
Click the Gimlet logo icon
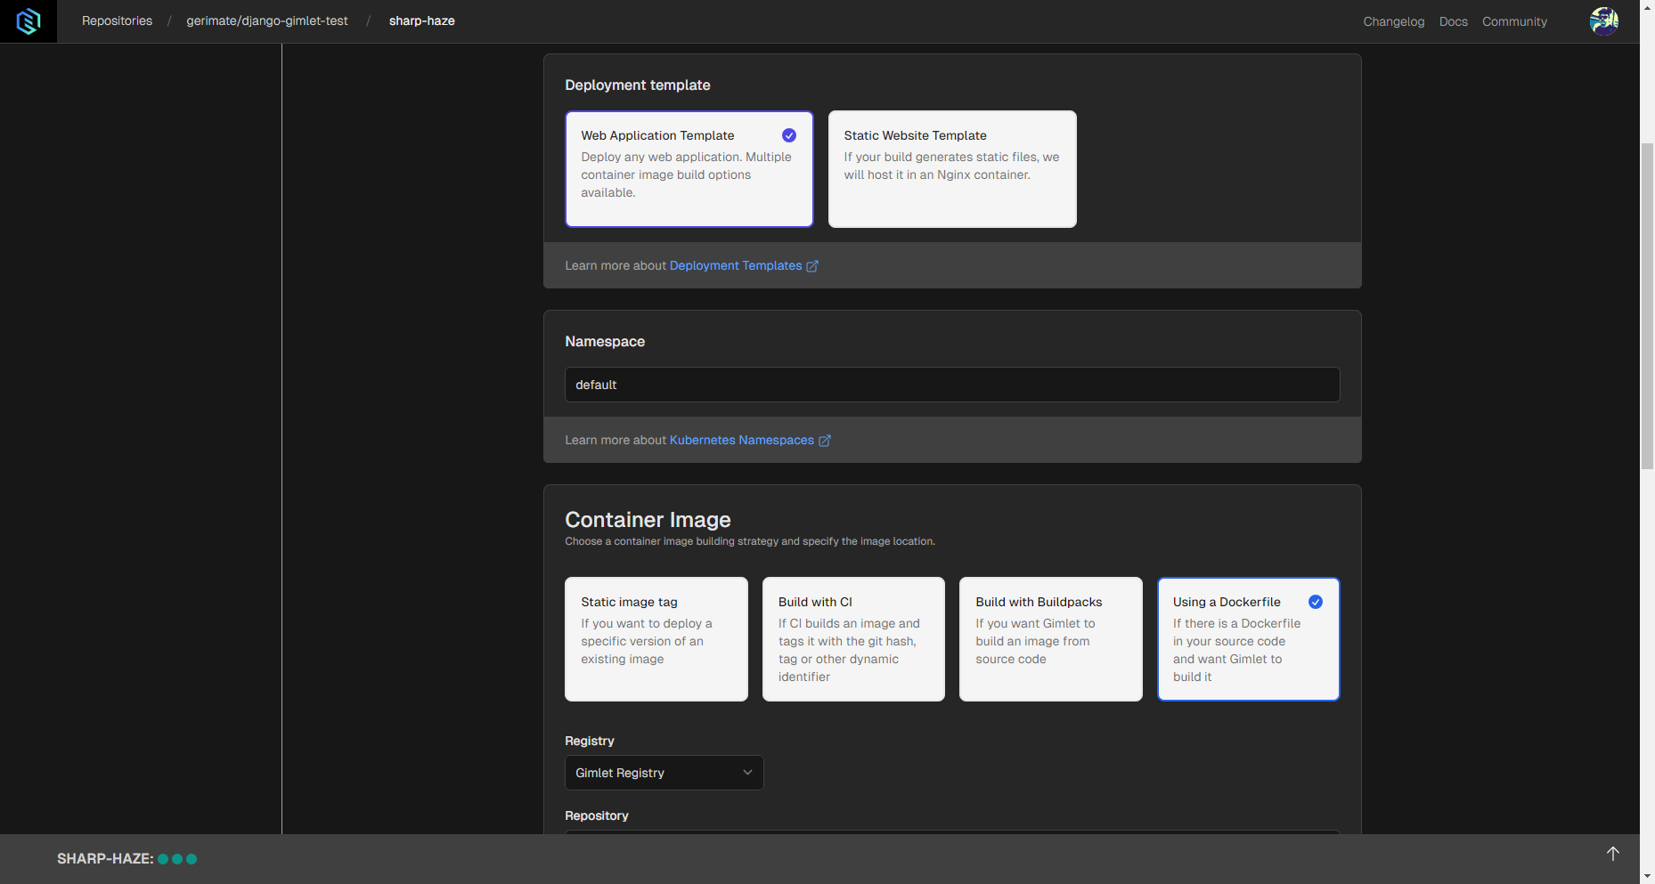pos(29,21)
